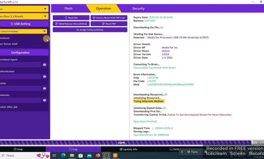The height and width of the screenshot is (159, 264).
Task: Open the Security tab
Action: [138, 8]
